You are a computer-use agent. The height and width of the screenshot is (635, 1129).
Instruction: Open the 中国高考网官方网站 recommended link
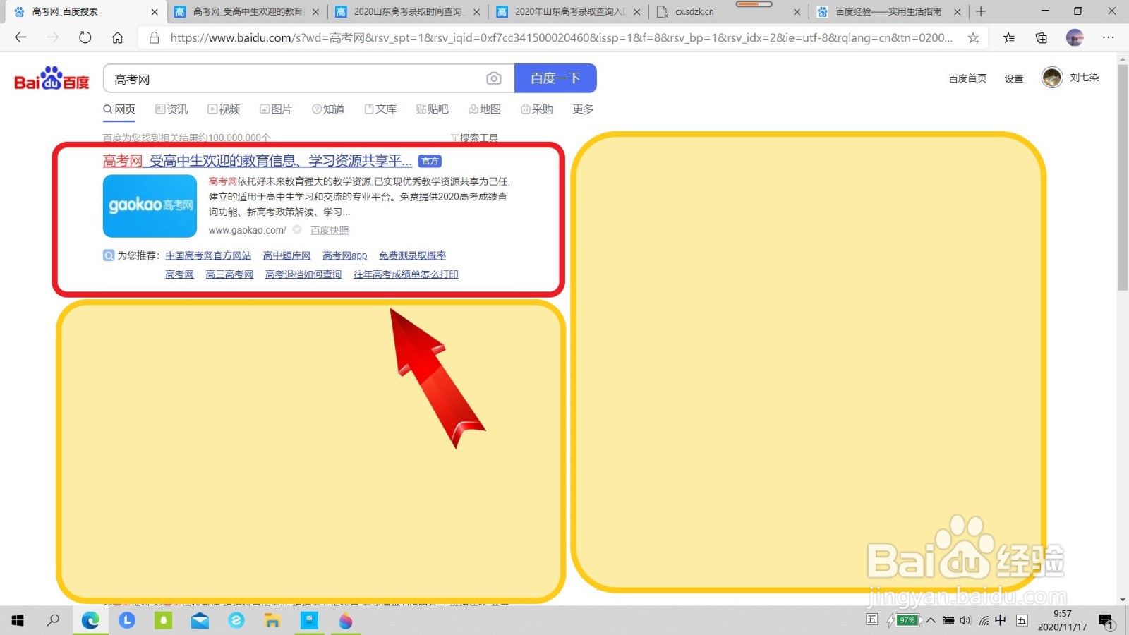tap(208, 255)
